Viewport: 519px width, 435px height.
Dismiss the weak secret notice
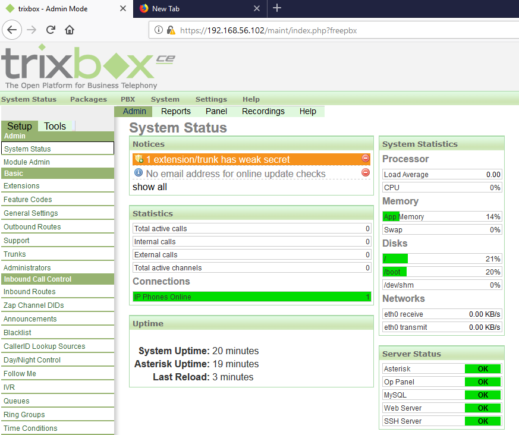pyautogui.click(x=366, y=159)
